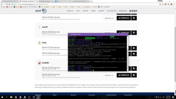Open a new browser tab
This screenshot has height=99, width=176.
pyautogui.click(x=92, y=1)
